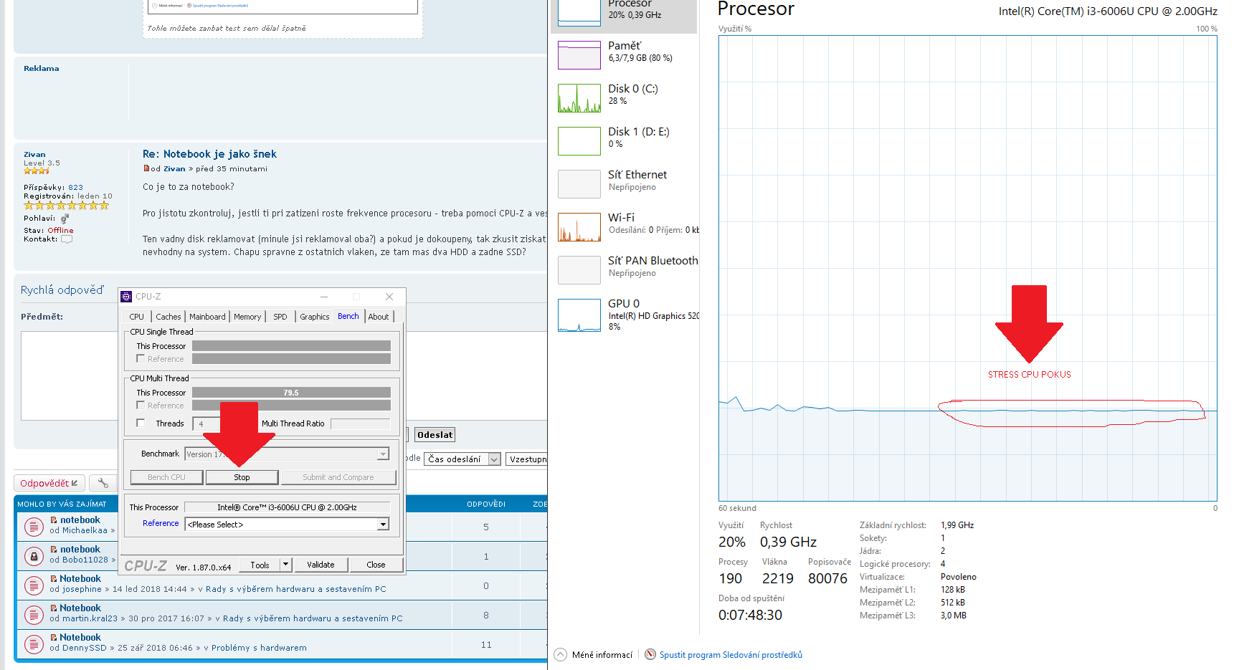Click the Bench CPU button
The image size is (1234, 670).
(x=166, y=477)
